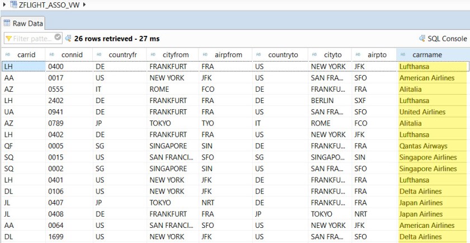The image size is (470, 243).
Task: Click the type icon beside carrname header
Action: [404, 55]
